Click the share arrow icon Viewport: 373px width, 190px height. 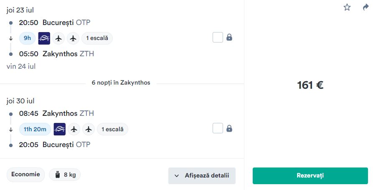365,7
